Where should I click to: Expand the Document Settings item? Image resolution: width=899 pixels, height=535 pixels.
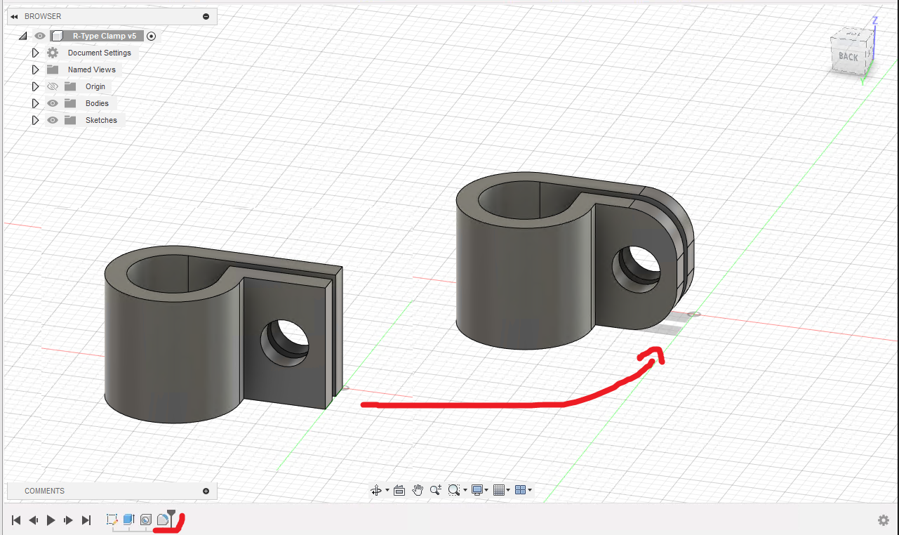[36, 53]
